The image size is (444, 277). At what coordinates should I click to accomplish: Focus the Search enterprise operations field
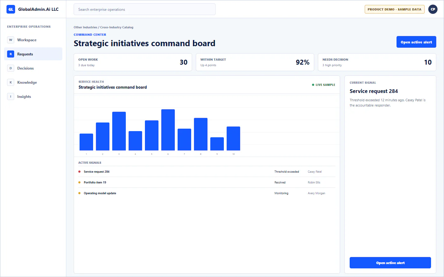145,10
